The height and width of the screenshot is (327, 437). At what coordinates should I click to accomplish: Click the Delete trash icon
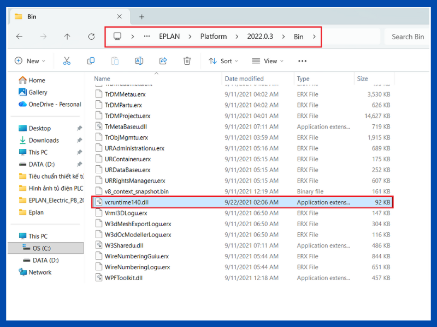(187, 61)
